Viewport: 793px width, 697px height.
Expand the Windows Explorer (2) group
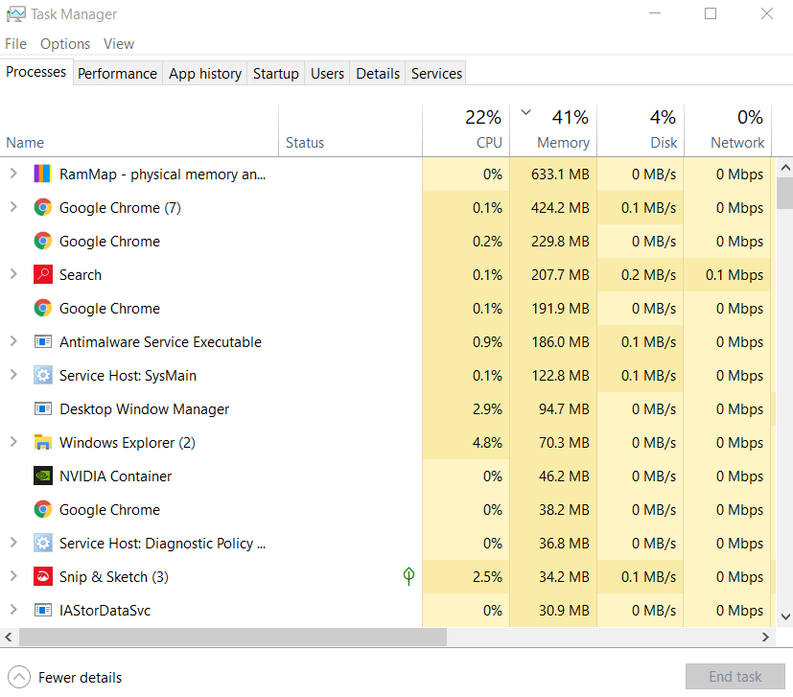point(13,442)
